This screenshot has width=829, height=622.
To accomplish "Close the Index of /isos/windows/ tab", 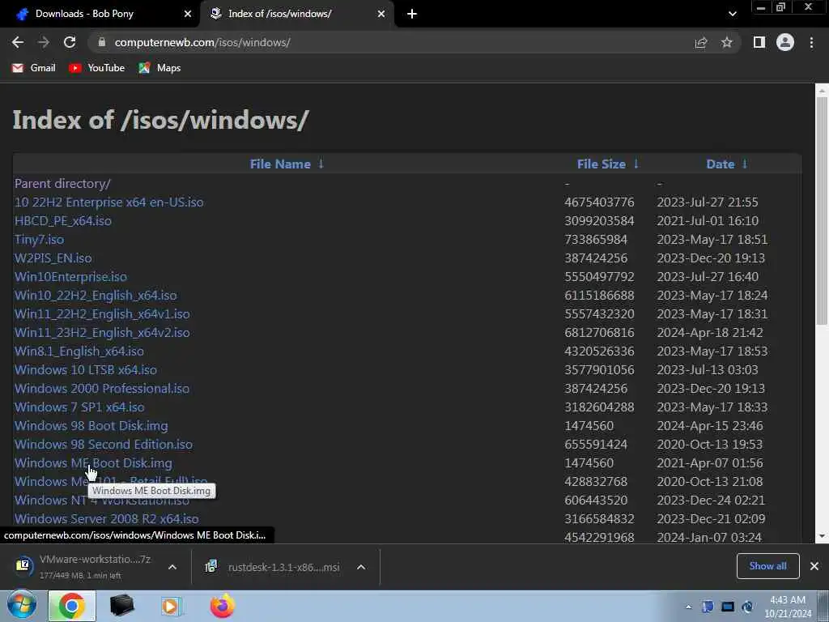I will click(381, 14).
